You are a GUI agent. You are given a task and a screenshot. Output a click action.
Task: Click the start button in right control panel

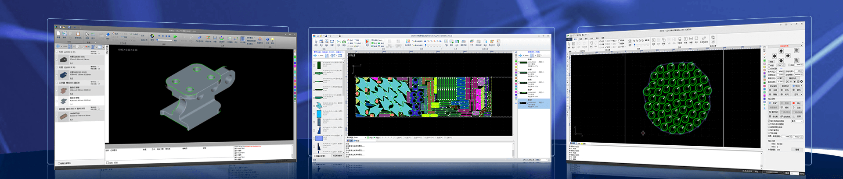click(x=774, y=103)
